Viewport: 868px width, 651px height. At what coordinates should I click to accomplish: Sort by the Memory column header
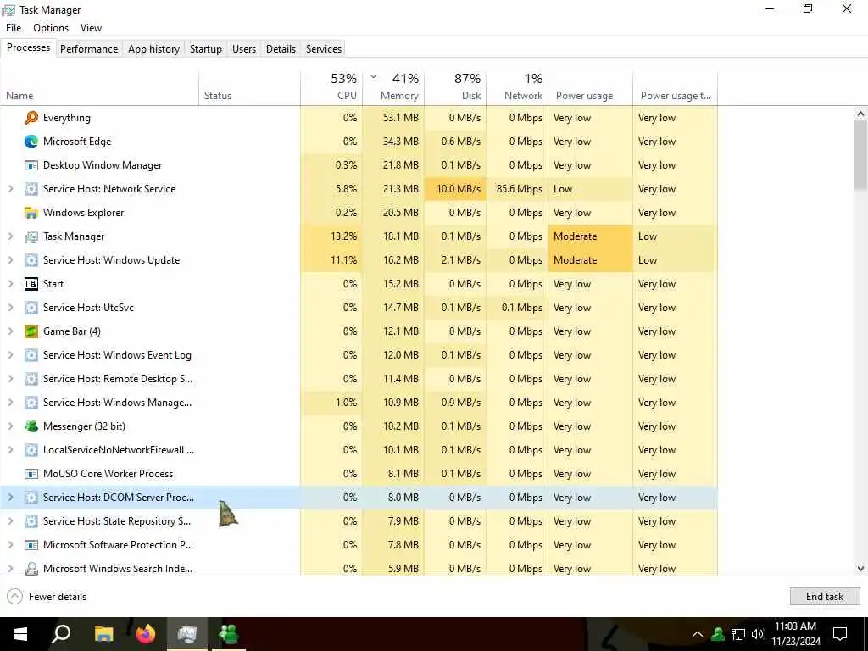point(393,87)
